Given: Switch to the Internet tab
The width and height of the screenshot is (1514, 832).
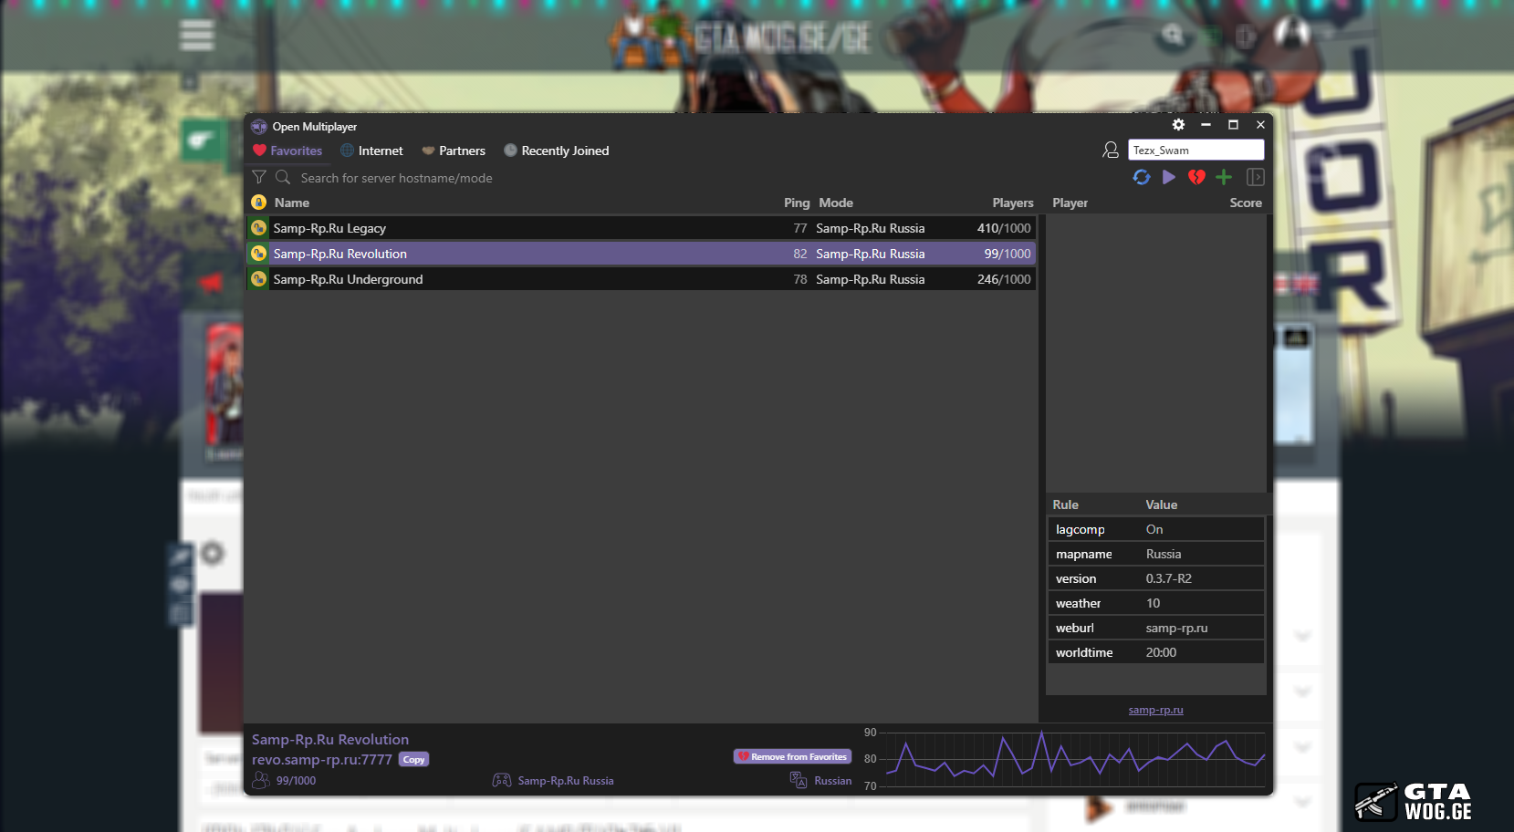Looking at the screenshot, I should click(x=371, y=151).
